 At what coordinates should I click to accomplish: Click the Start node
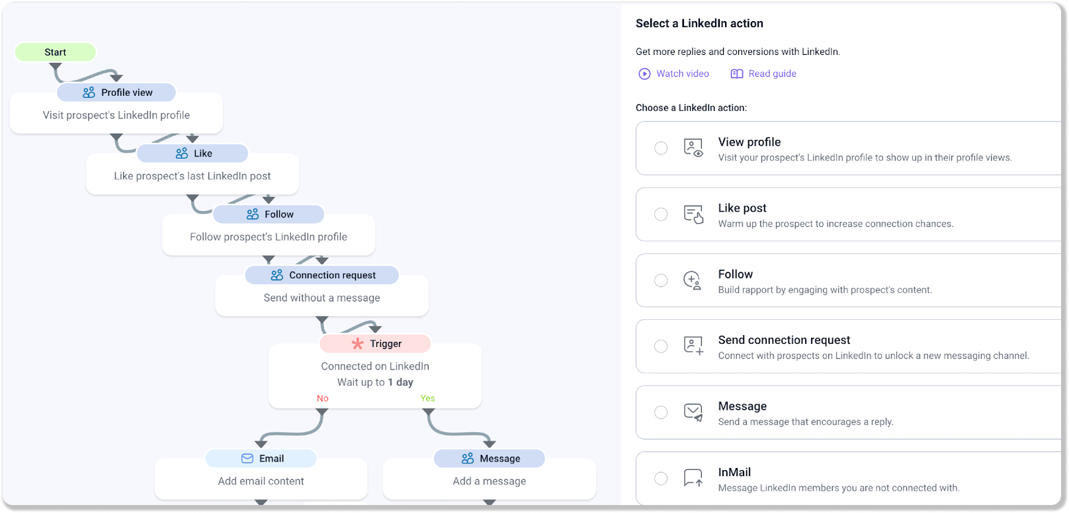(x=56, y=52)
